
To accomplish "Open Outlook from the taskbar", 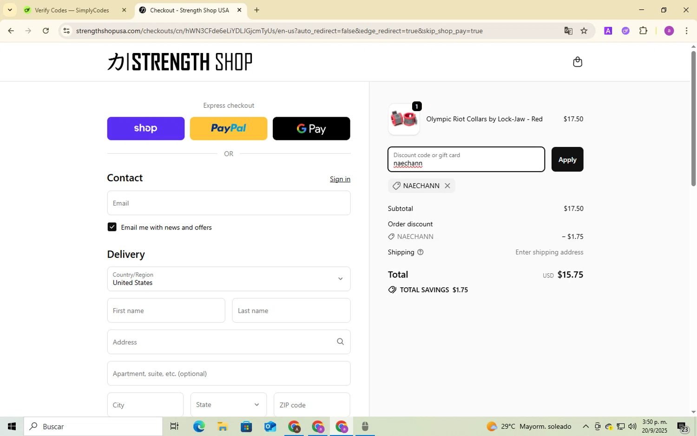I will [270, 426].
